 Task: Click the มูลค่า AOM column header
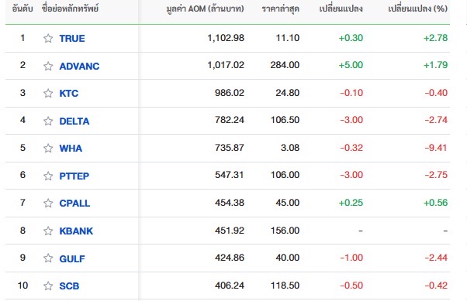(x=205, y=9)
